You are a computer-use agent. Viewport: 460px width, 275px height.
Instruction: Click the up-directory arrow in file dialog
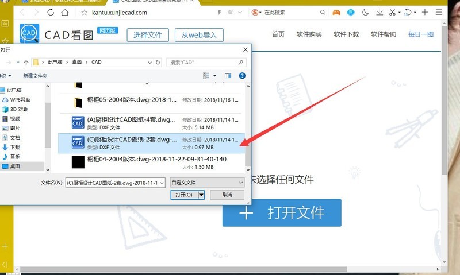click(26, 62)
